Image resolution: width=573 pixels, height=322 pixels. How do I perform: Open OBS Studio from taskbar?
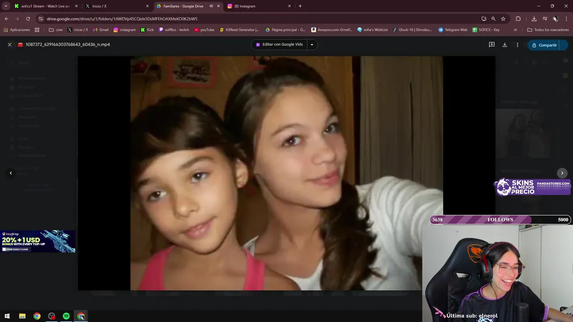pyautogui.click(x=51, y=316)
